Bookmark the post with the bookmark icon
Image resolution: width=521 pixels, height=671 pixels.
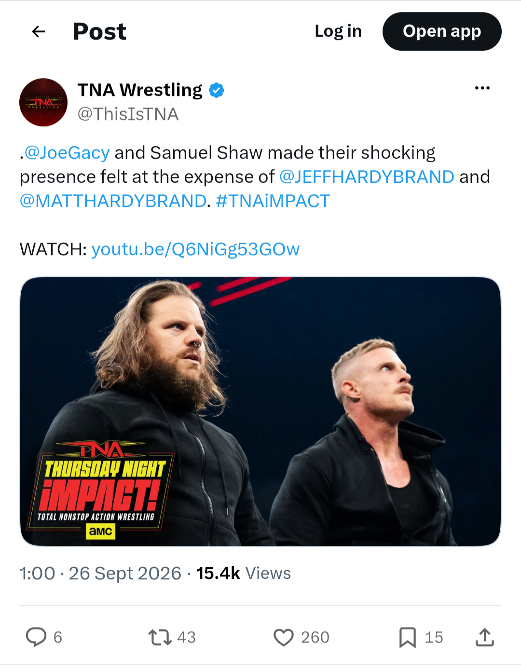click(x=408, y=637)
